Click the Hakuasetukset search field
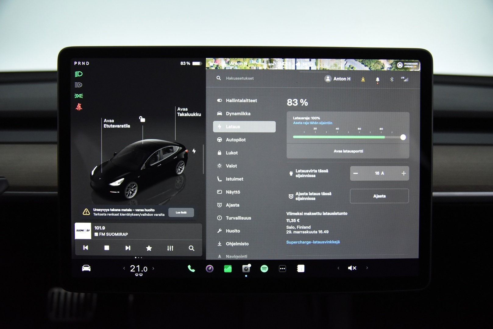The image size is (493, 329). coord(241,78)
